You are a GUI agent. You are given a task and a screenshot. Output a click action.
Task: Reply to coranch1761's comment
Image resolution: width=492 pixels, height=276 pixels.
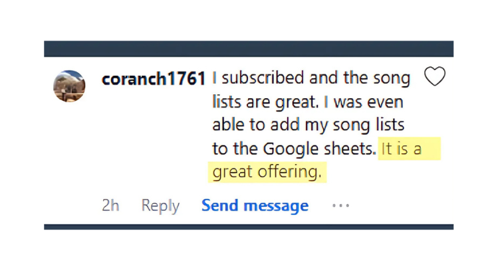point(160,206)
